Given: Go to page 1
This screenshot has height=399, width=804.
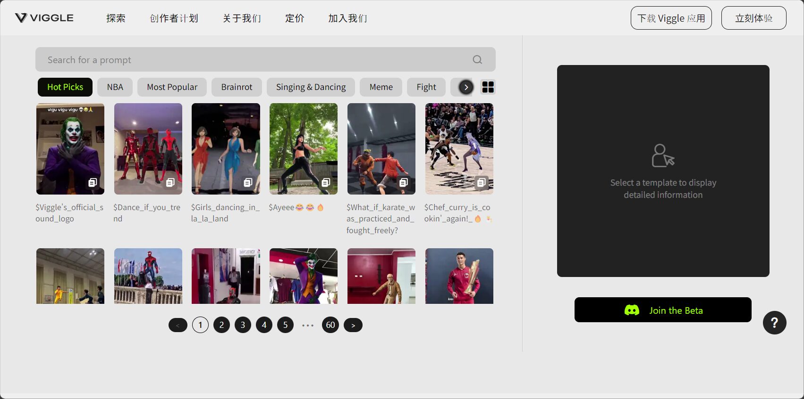Looking at the screenshot, I should tap(200, 325).
